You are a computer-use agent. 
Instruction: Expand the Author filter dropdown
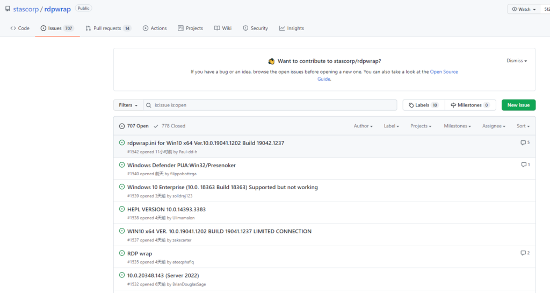[x=363, y=126]
